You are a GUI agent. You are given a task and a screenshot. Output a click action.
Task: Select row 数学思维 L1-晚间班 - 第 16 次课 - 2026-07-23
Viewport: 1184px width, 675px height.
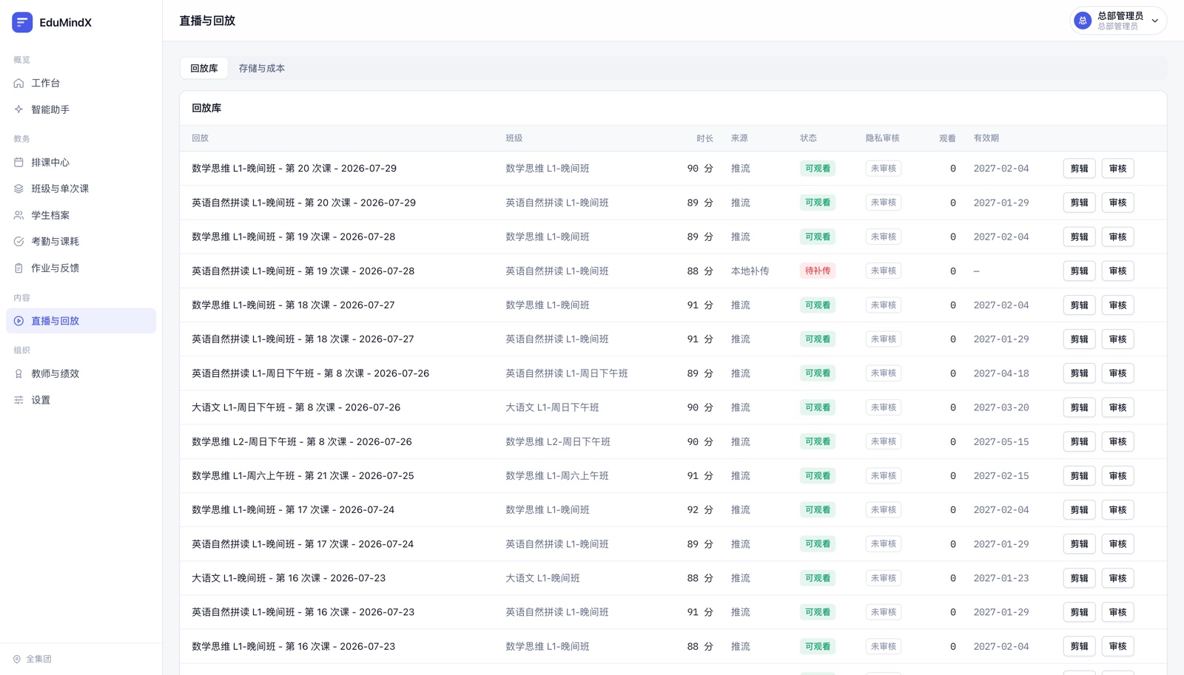point(673,646)
